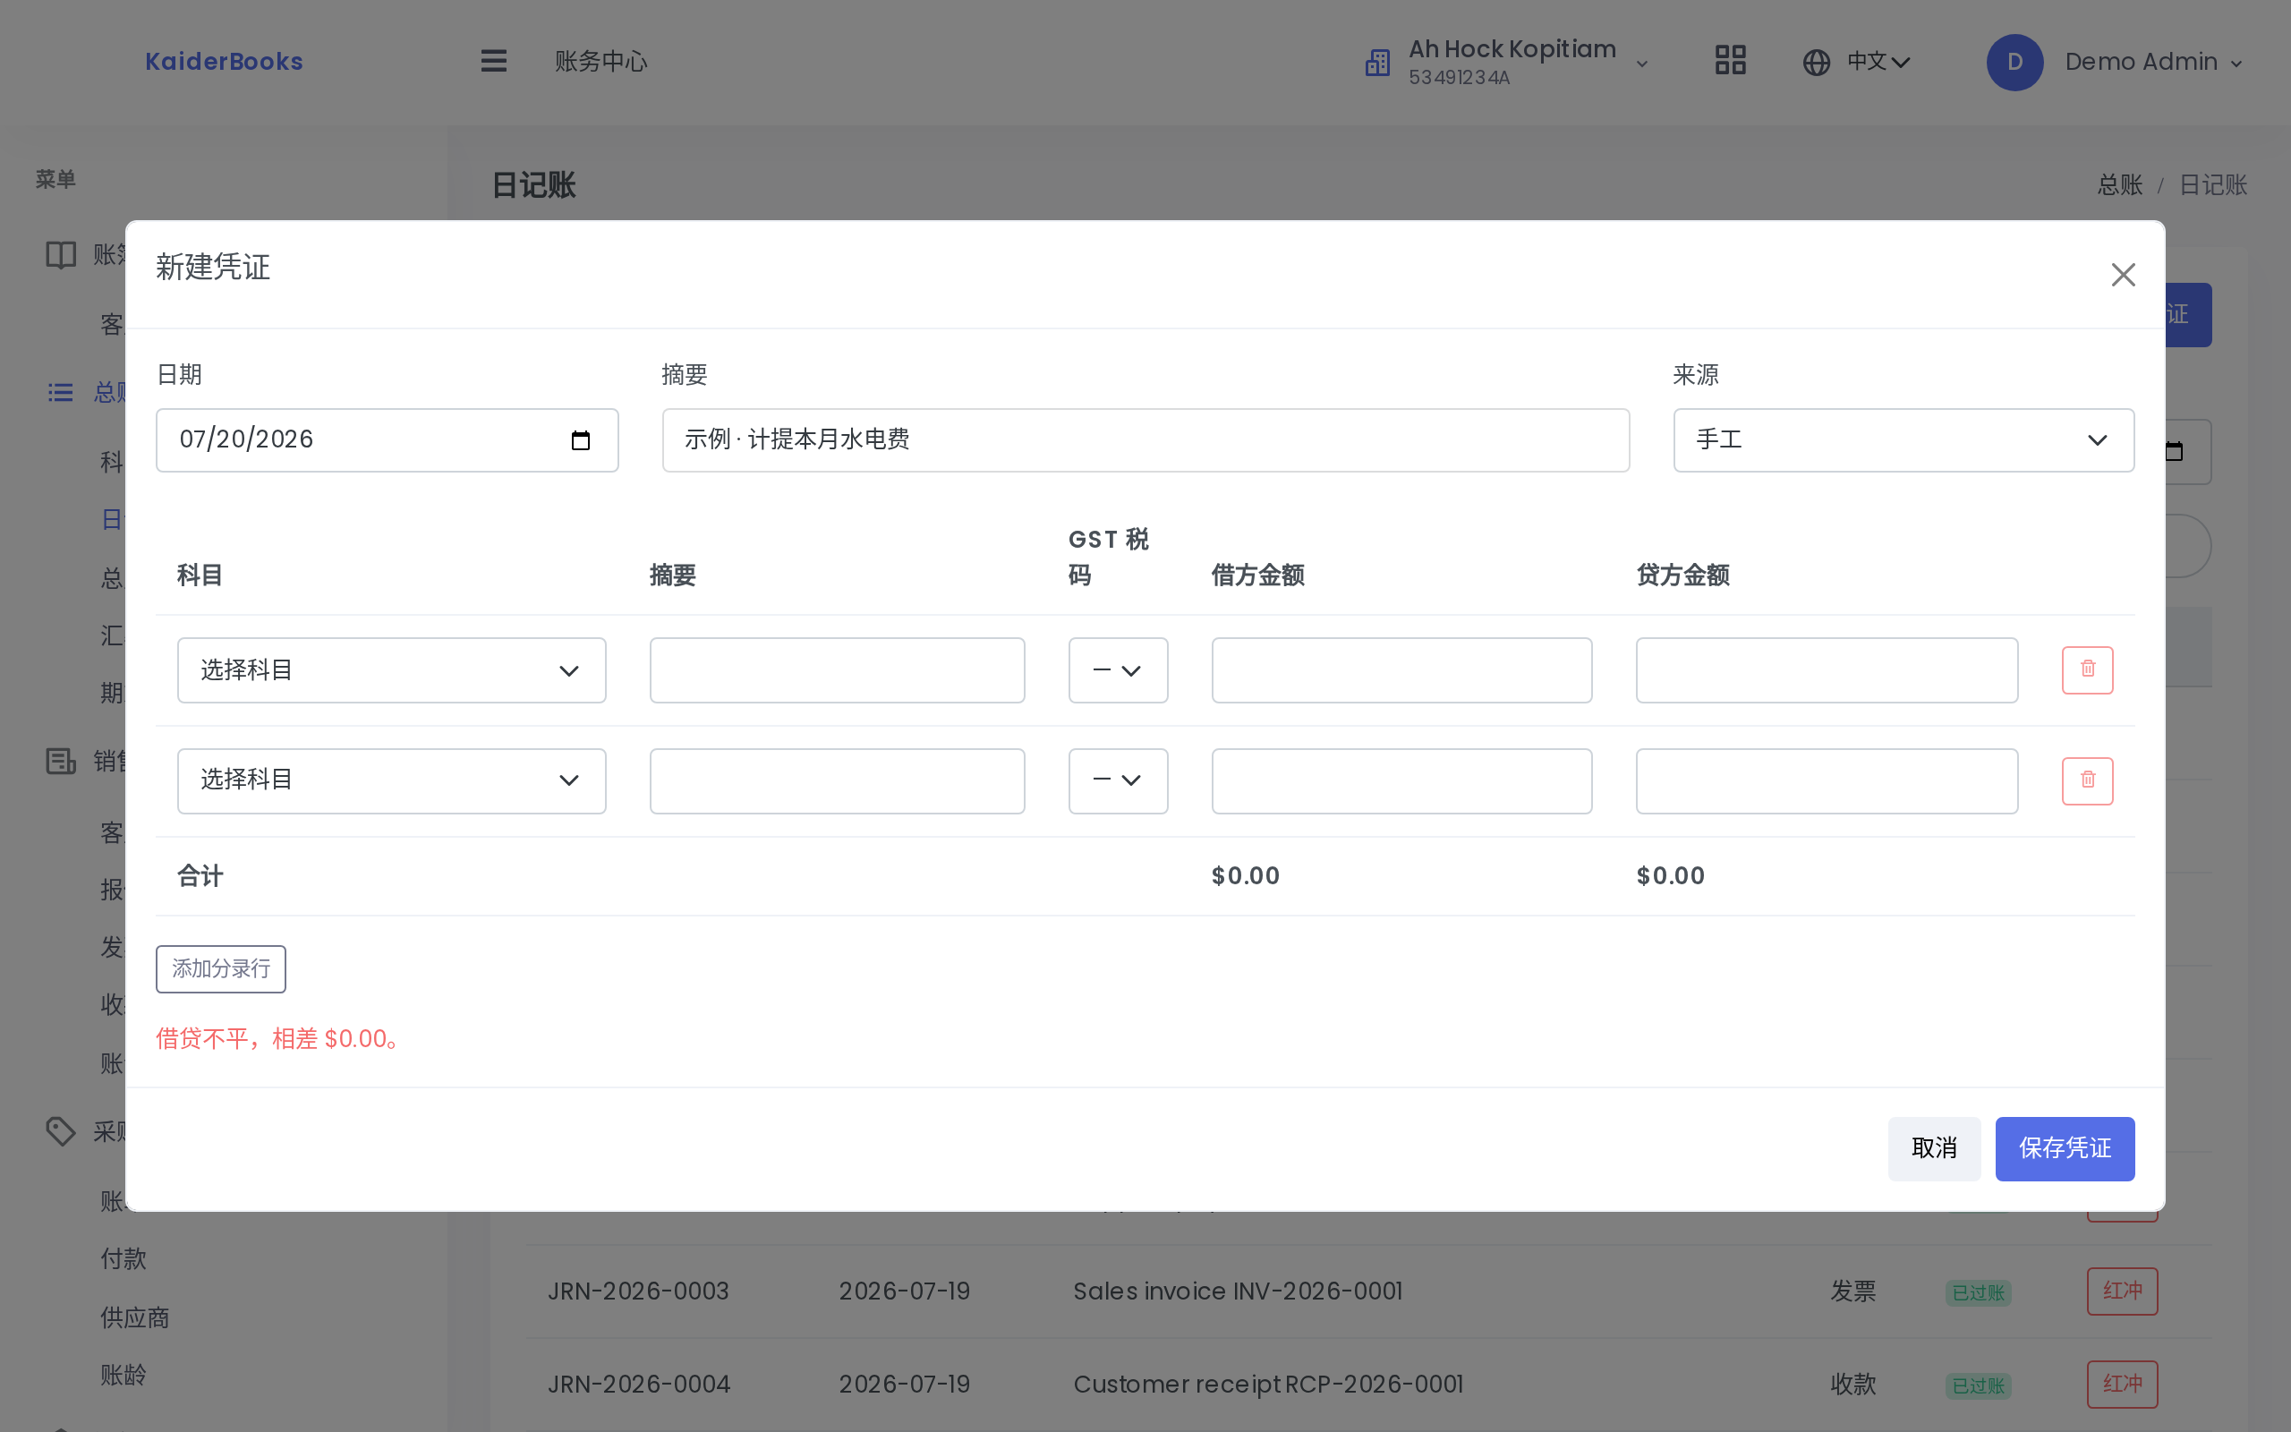This screenshot has width=2291, height=1432.
Task: Open the first row 选择科目 account dropdown
Action: [x=391, y=670]
